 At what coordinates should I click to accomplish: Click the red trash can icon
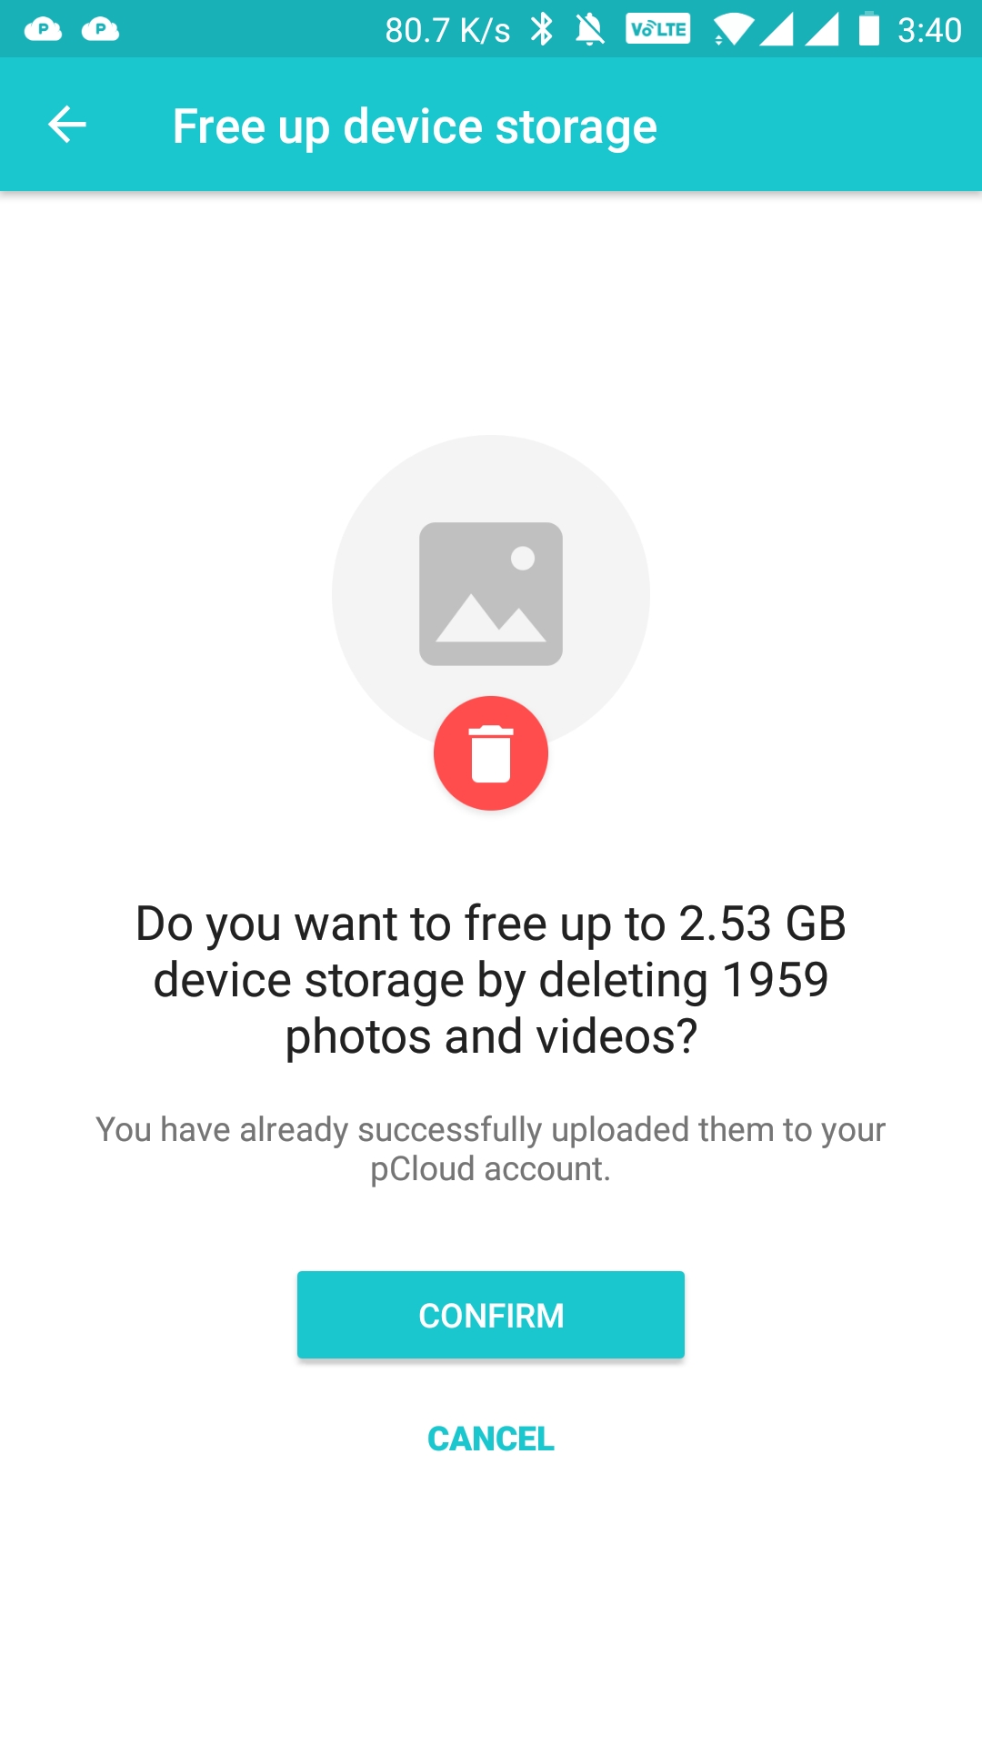[491, 753]
